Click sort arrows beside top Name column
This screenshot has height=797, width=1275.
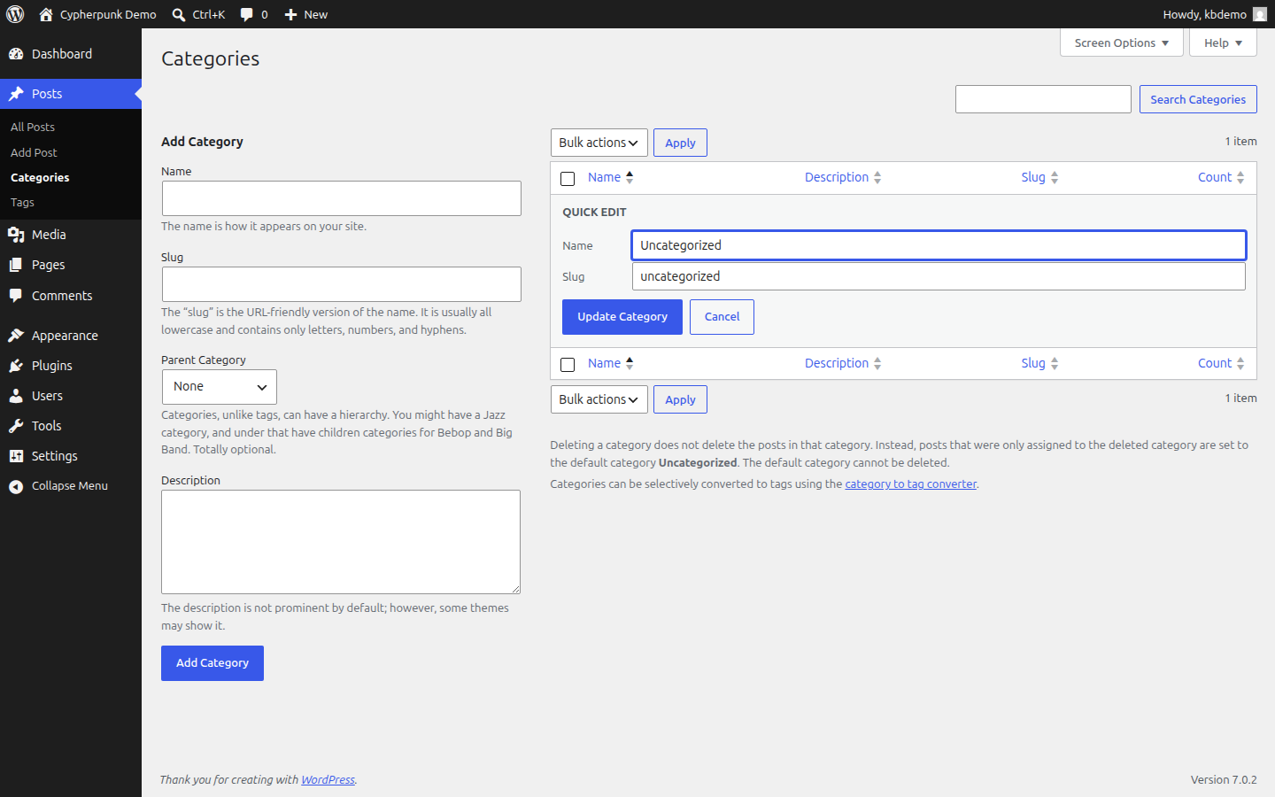pyautogui.click(x=630, y=177)
